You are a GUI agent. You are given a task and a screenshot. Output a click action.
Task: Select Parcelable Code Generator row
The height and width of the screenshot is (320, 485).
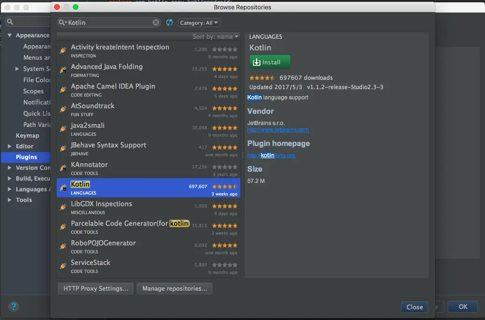tap(148, 227)
